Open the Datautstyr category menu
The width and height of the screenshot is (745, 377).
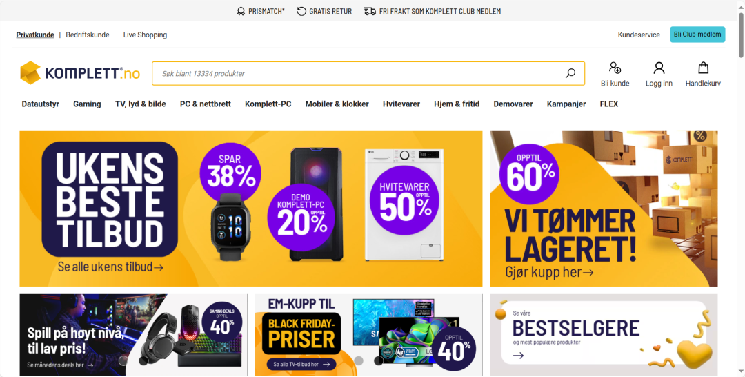point(41,104)
